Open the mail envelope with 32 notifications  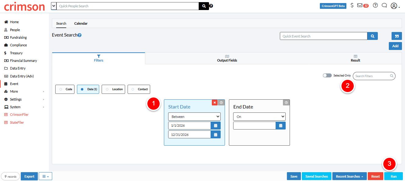point(363,5)
